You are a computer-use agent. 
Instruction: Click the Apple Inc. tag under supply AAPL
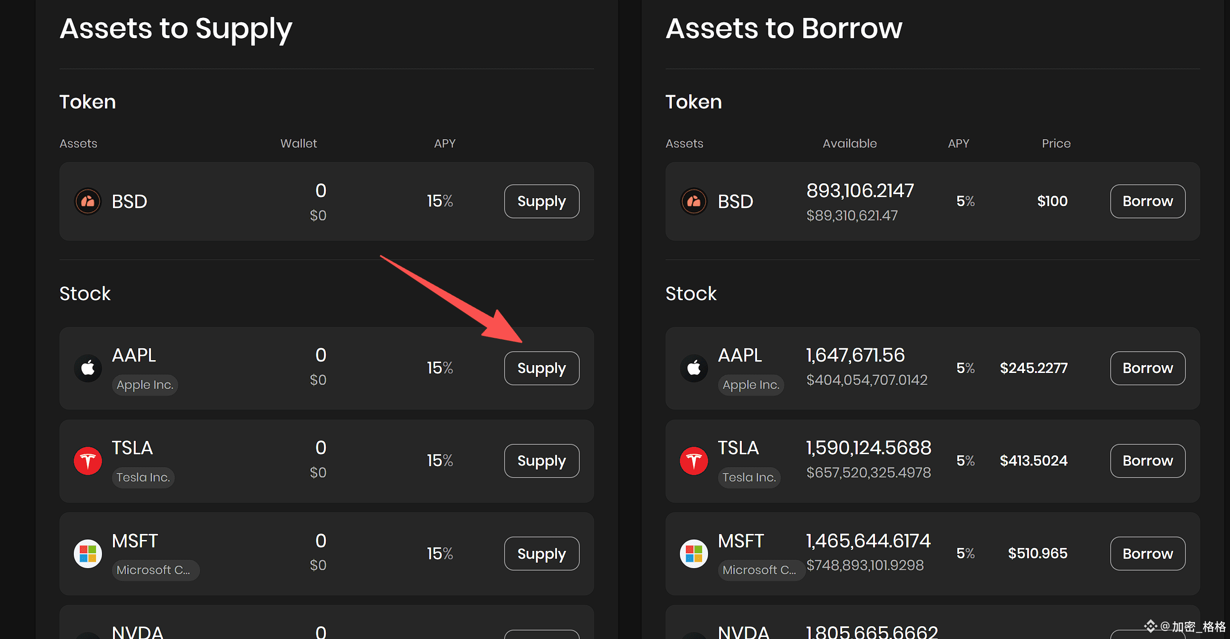pos(145,385)
